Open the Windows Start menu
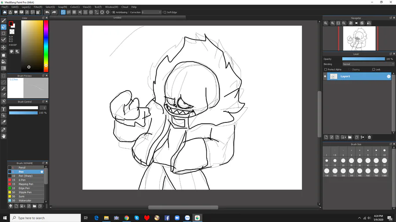Screen dimensions: 396x222 click(5, 218)
